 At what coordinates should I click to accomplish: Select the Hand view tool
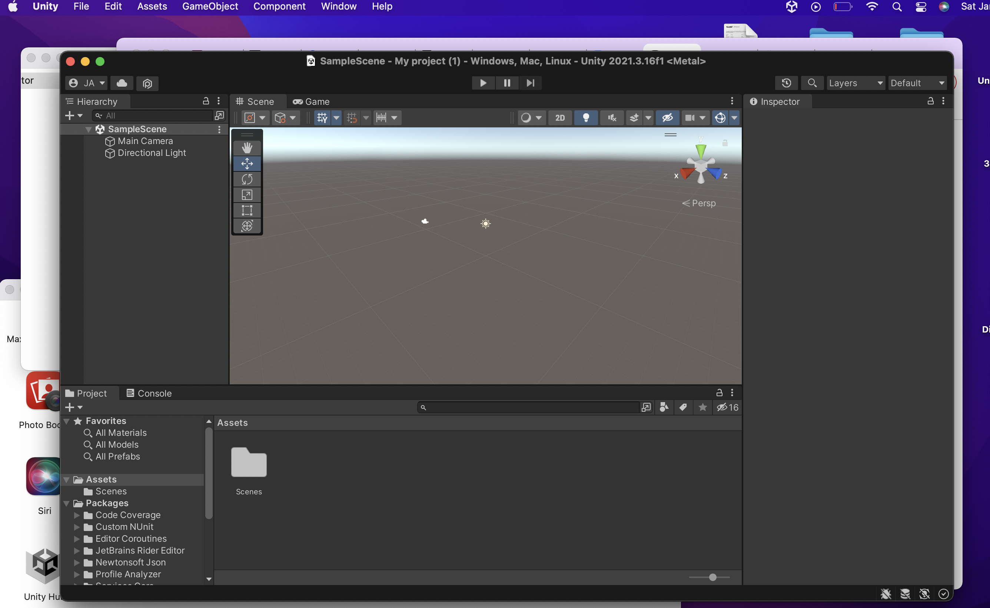[x=247, y=148]
